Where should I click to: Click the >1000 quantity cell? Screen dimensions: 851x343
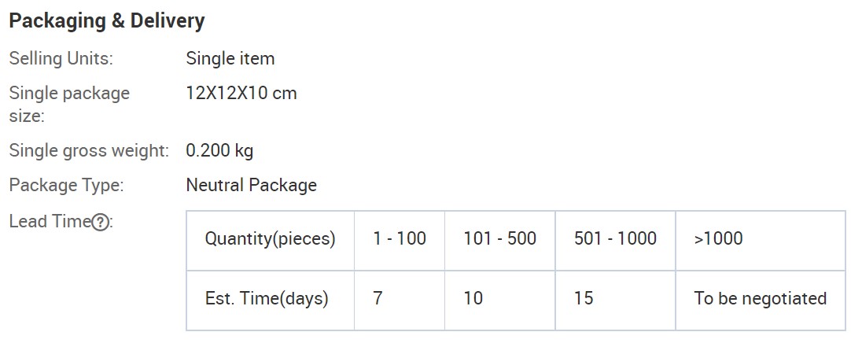click(x=761, y=241)
